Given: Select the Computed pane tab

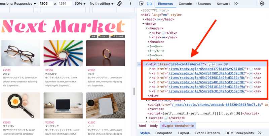Looking at the screenshot, I should point(164,133).
